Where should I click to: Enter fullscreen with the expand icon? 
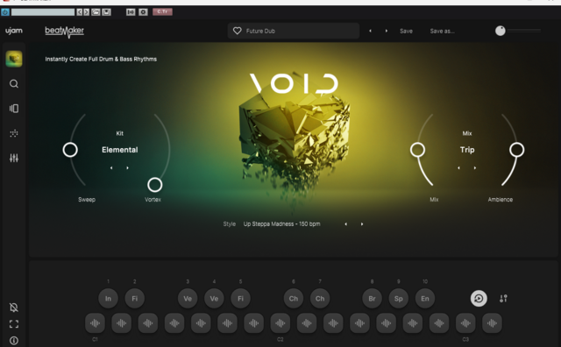(x=14, y=324)
